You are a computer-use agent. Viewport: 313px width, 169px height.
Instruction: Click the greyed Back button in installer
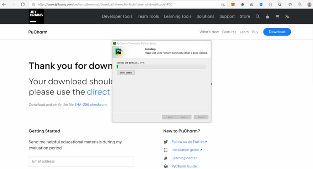169,117
